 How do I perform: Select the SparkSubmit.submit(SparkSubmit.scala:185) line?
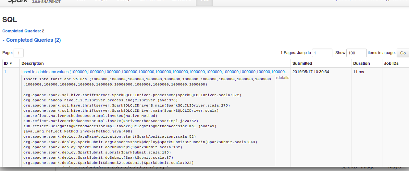coord(97,152)
